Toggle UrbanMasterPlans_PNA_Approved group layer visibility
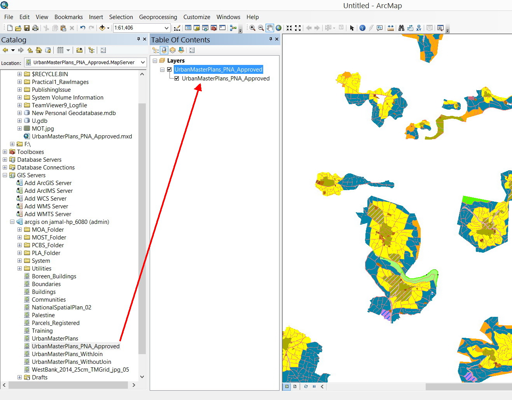Screen dimensions: 512x400 pos(169,70)
